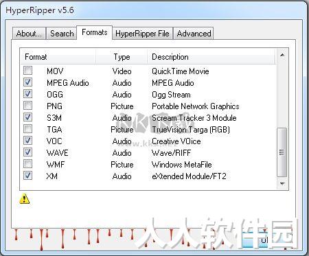The height and width of the screenshot is (256, 309).
Task: Switch to the Search tab
Action: 62,34
